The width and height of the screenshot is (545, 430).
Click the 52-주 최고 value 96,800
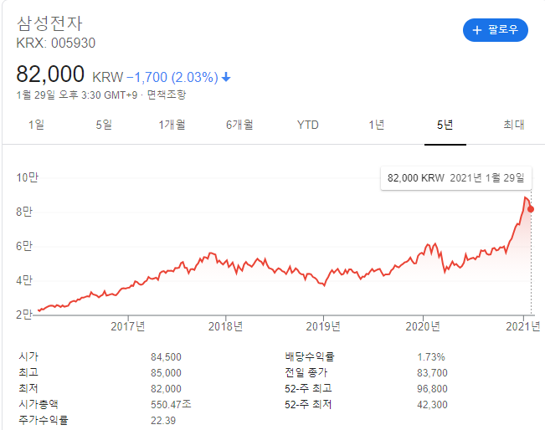[x=432, y=389]
